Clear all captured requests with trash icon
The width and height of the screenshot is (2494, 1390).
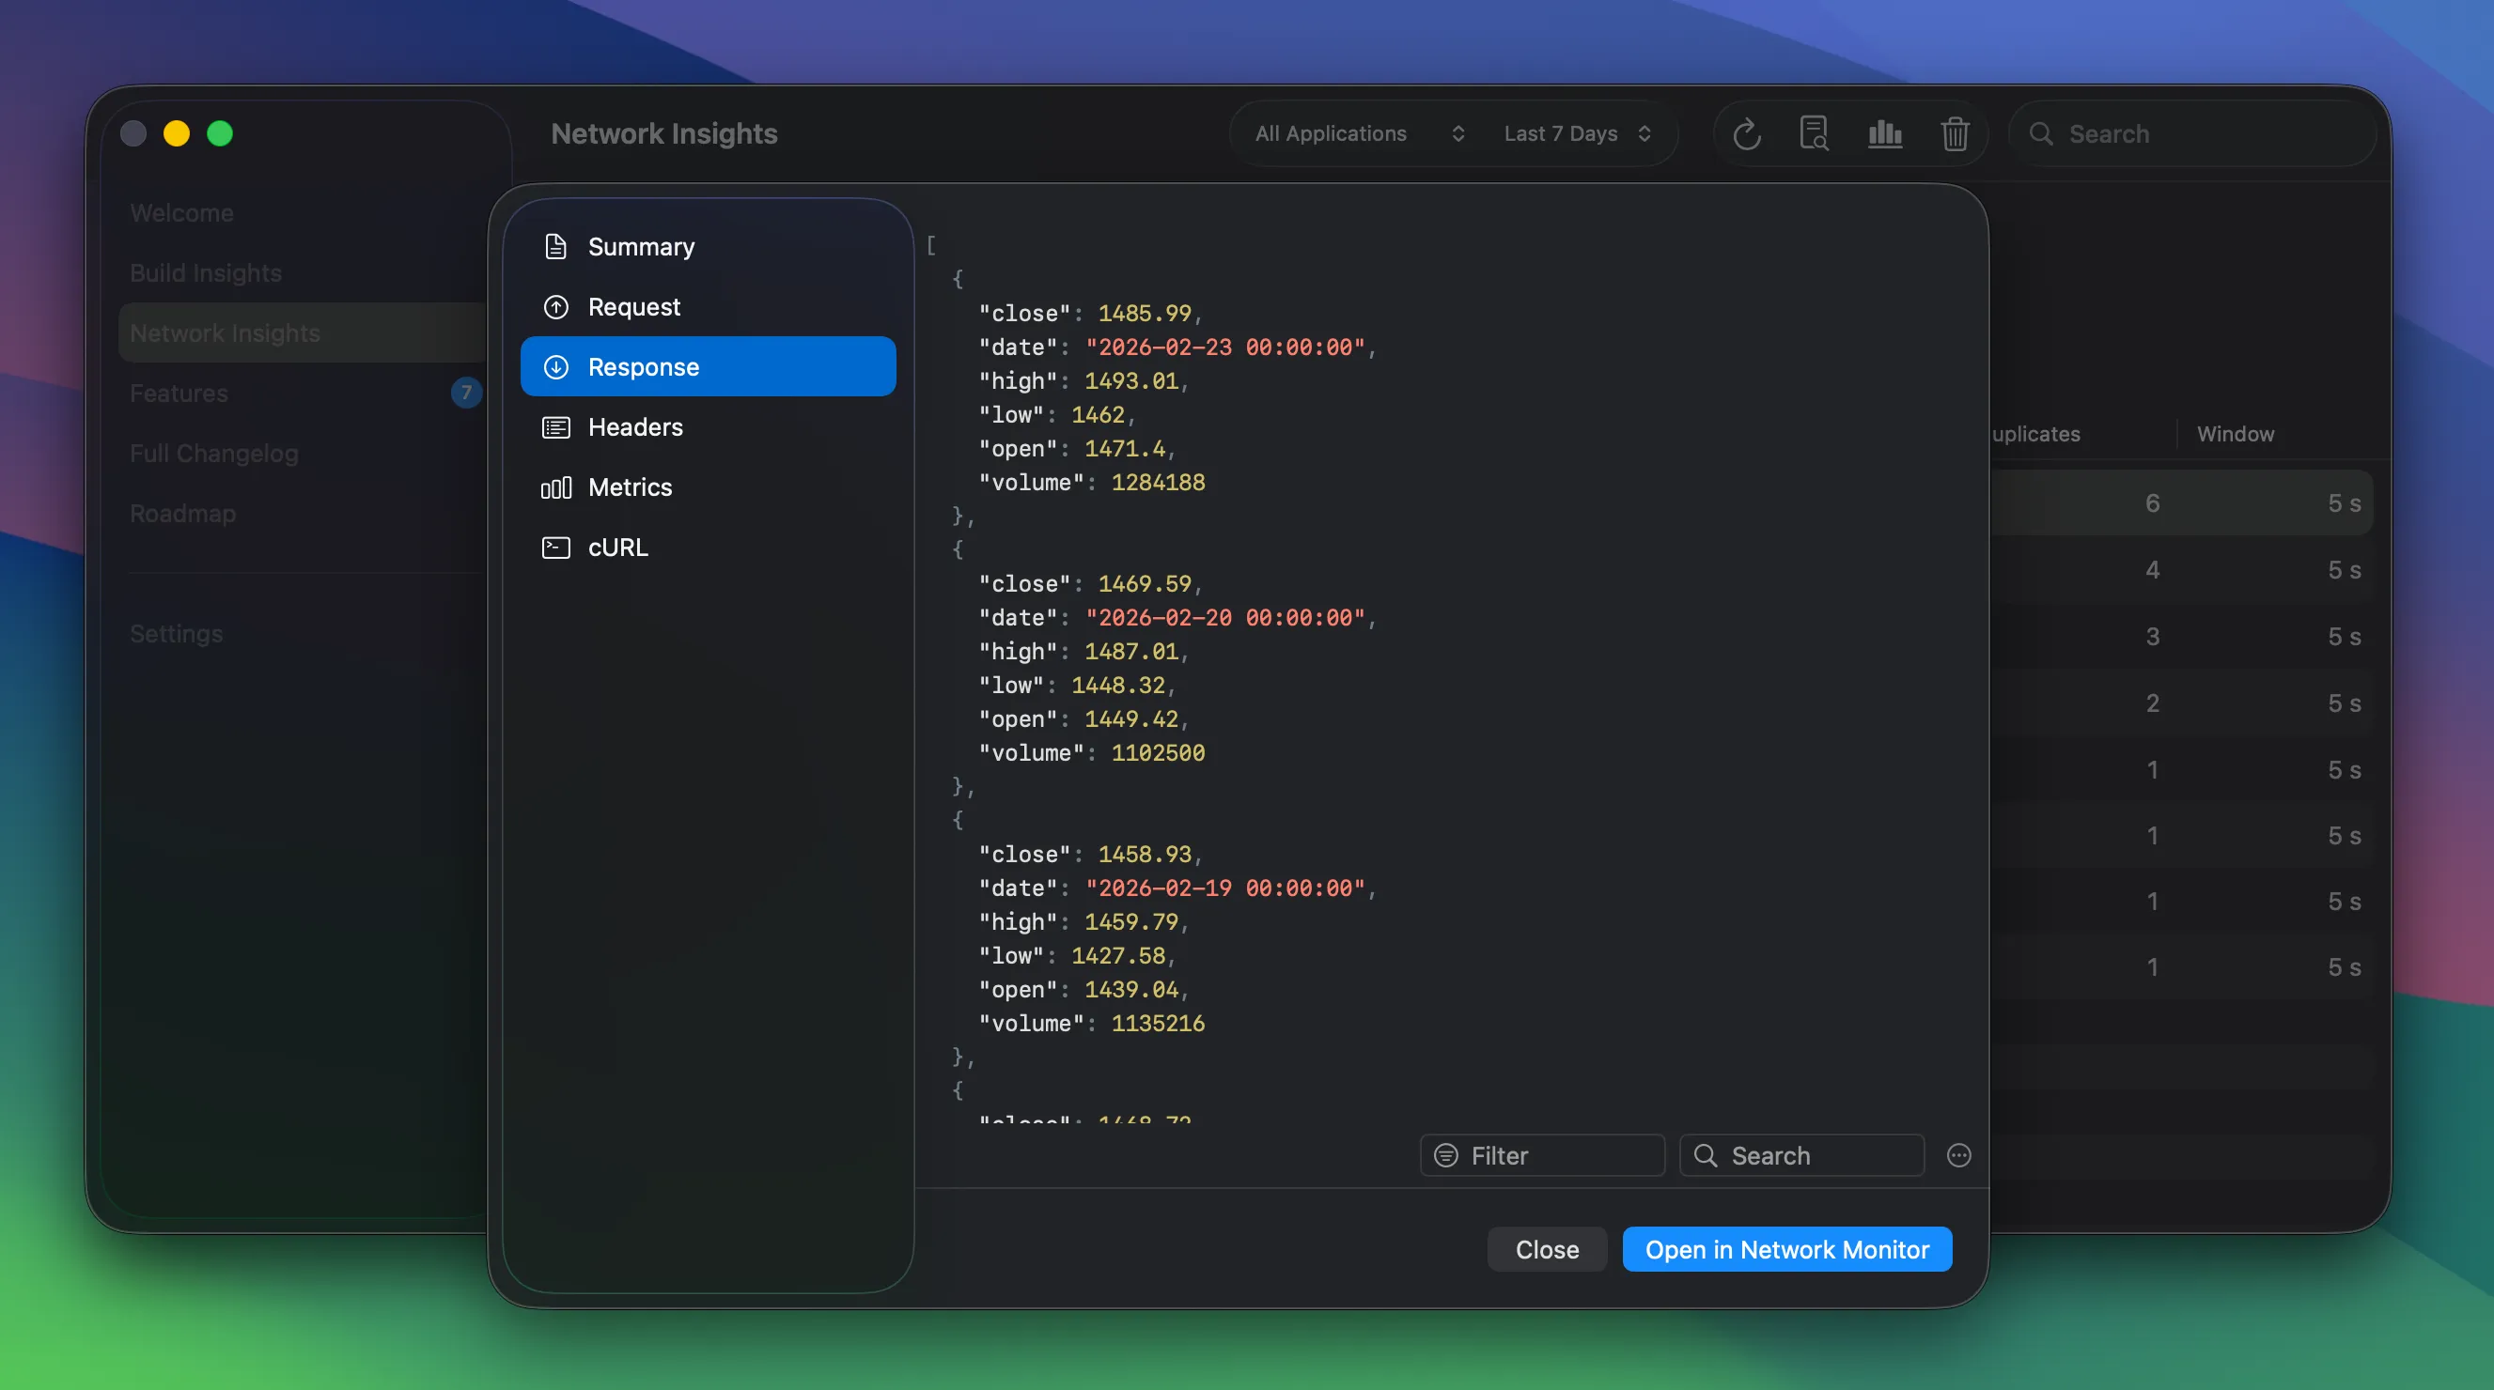tap(1955, 133)
